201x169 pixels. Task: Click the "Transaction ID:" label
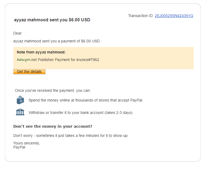click(x=141, y=16)
